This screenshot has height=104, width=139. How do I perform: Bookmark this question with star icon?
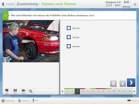pos(113,84)
